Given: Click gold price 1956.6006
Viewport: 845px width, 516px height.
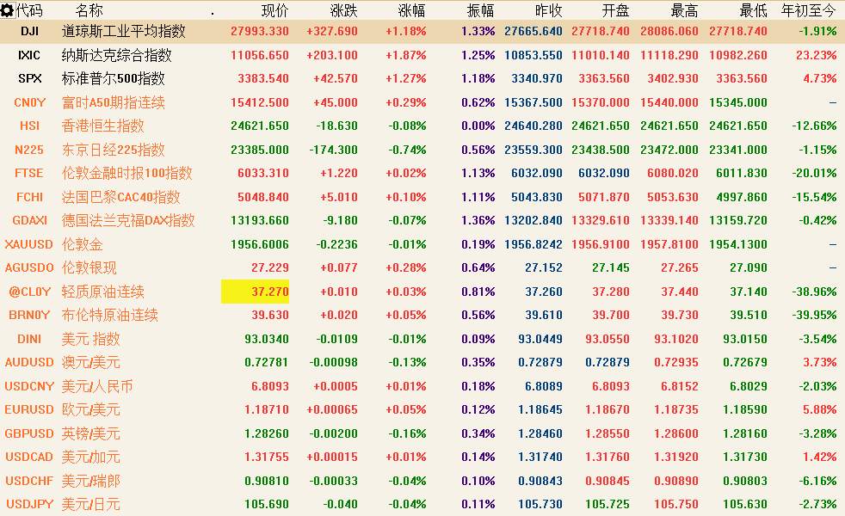Looking at the screenshot, I should 260,244.
